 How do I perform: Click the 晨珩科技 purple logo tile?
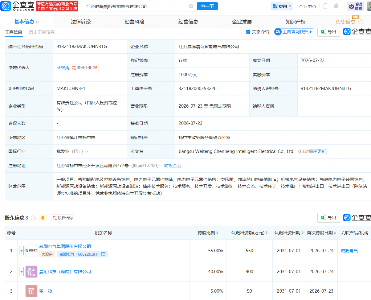(x=31, y=272)
